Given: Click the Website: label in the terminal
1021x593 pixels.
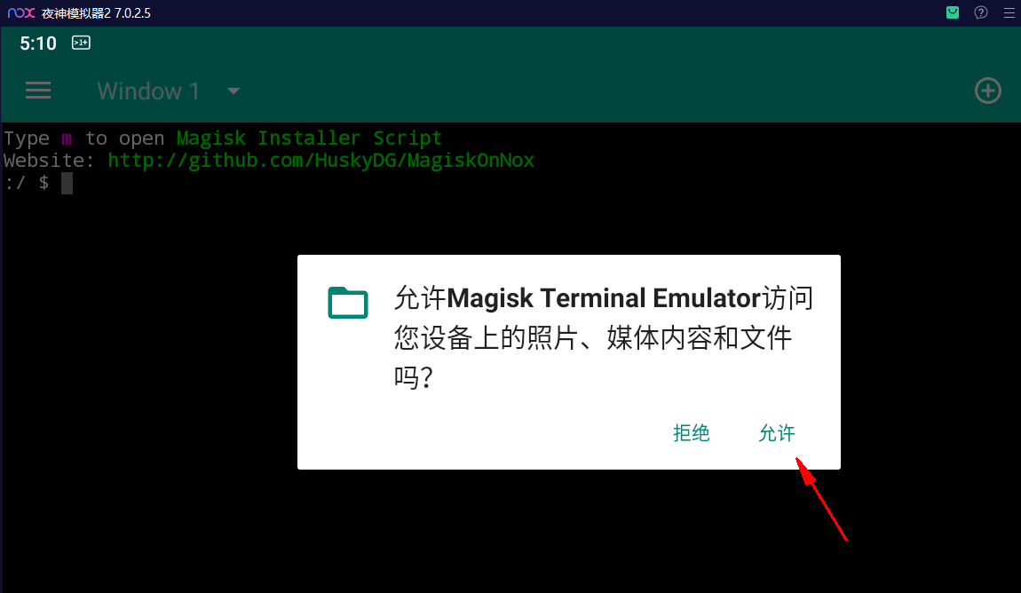Looking at the screenshot, I should pos(49,160).
